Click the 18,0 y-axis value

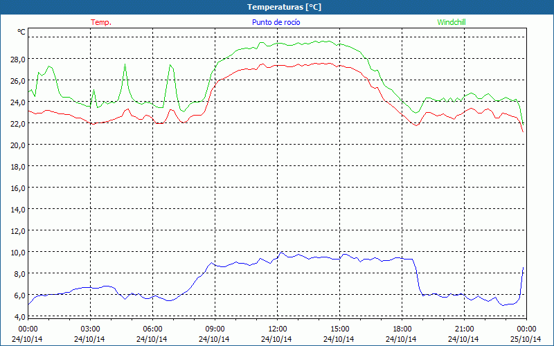pyautogui.click(x=17, y=167)
